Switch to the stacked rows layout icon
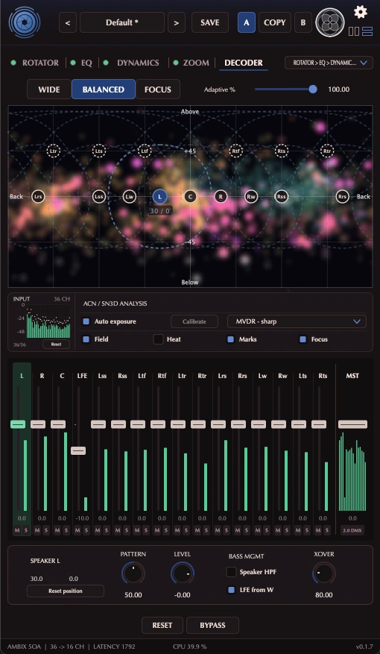Viewport: 380px width, 654px height. [367, 31]
